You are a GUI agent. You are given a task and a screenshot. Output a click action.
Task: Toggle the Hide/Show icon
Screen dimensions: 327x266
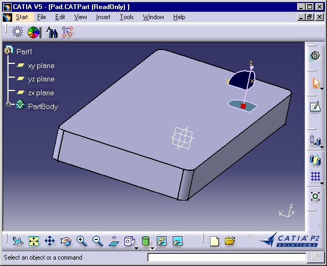162,241
